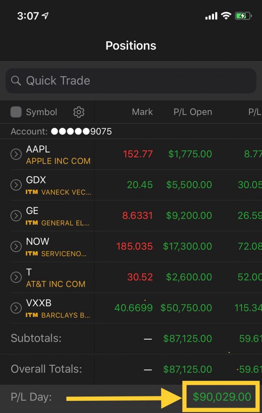Tap the $90,029.00 P/L Day value
The height and width of the screenshot is (413, 262).
point(222,397)
